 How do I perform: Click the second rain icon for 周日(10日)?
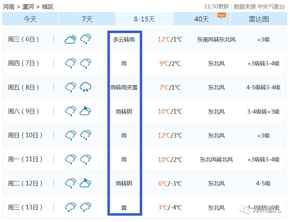pos(85,135)
